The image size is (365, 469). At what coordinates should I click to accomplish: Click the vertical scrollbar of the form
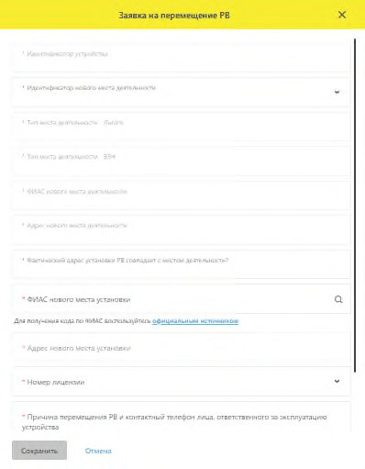(355, 205)
